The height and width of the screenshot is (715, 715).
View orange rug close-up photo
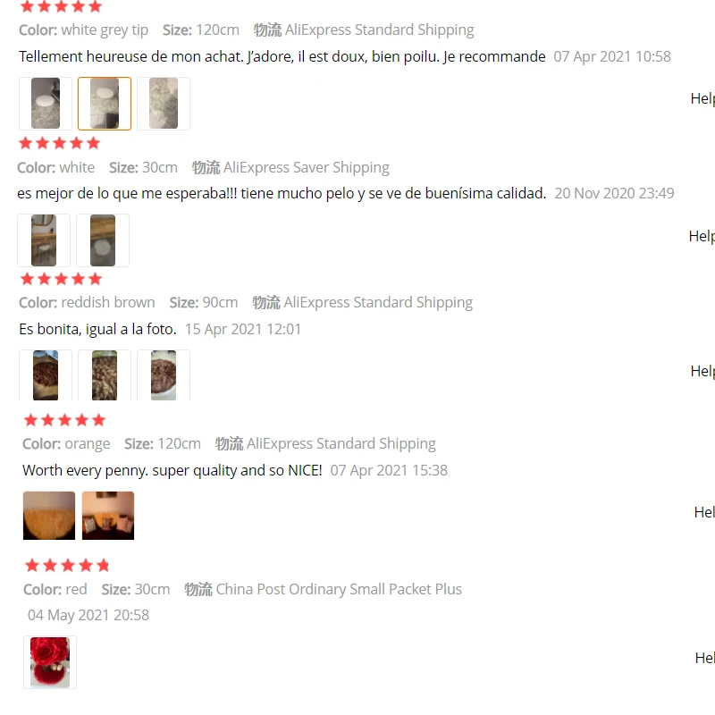coord(49,516)
